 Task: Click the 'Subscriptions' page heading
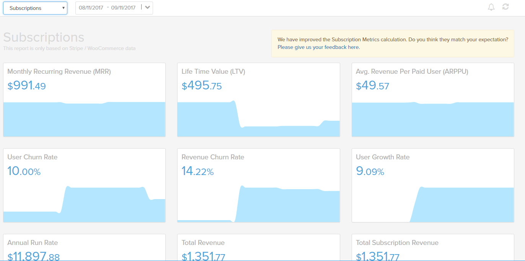[x=44, y=37]
